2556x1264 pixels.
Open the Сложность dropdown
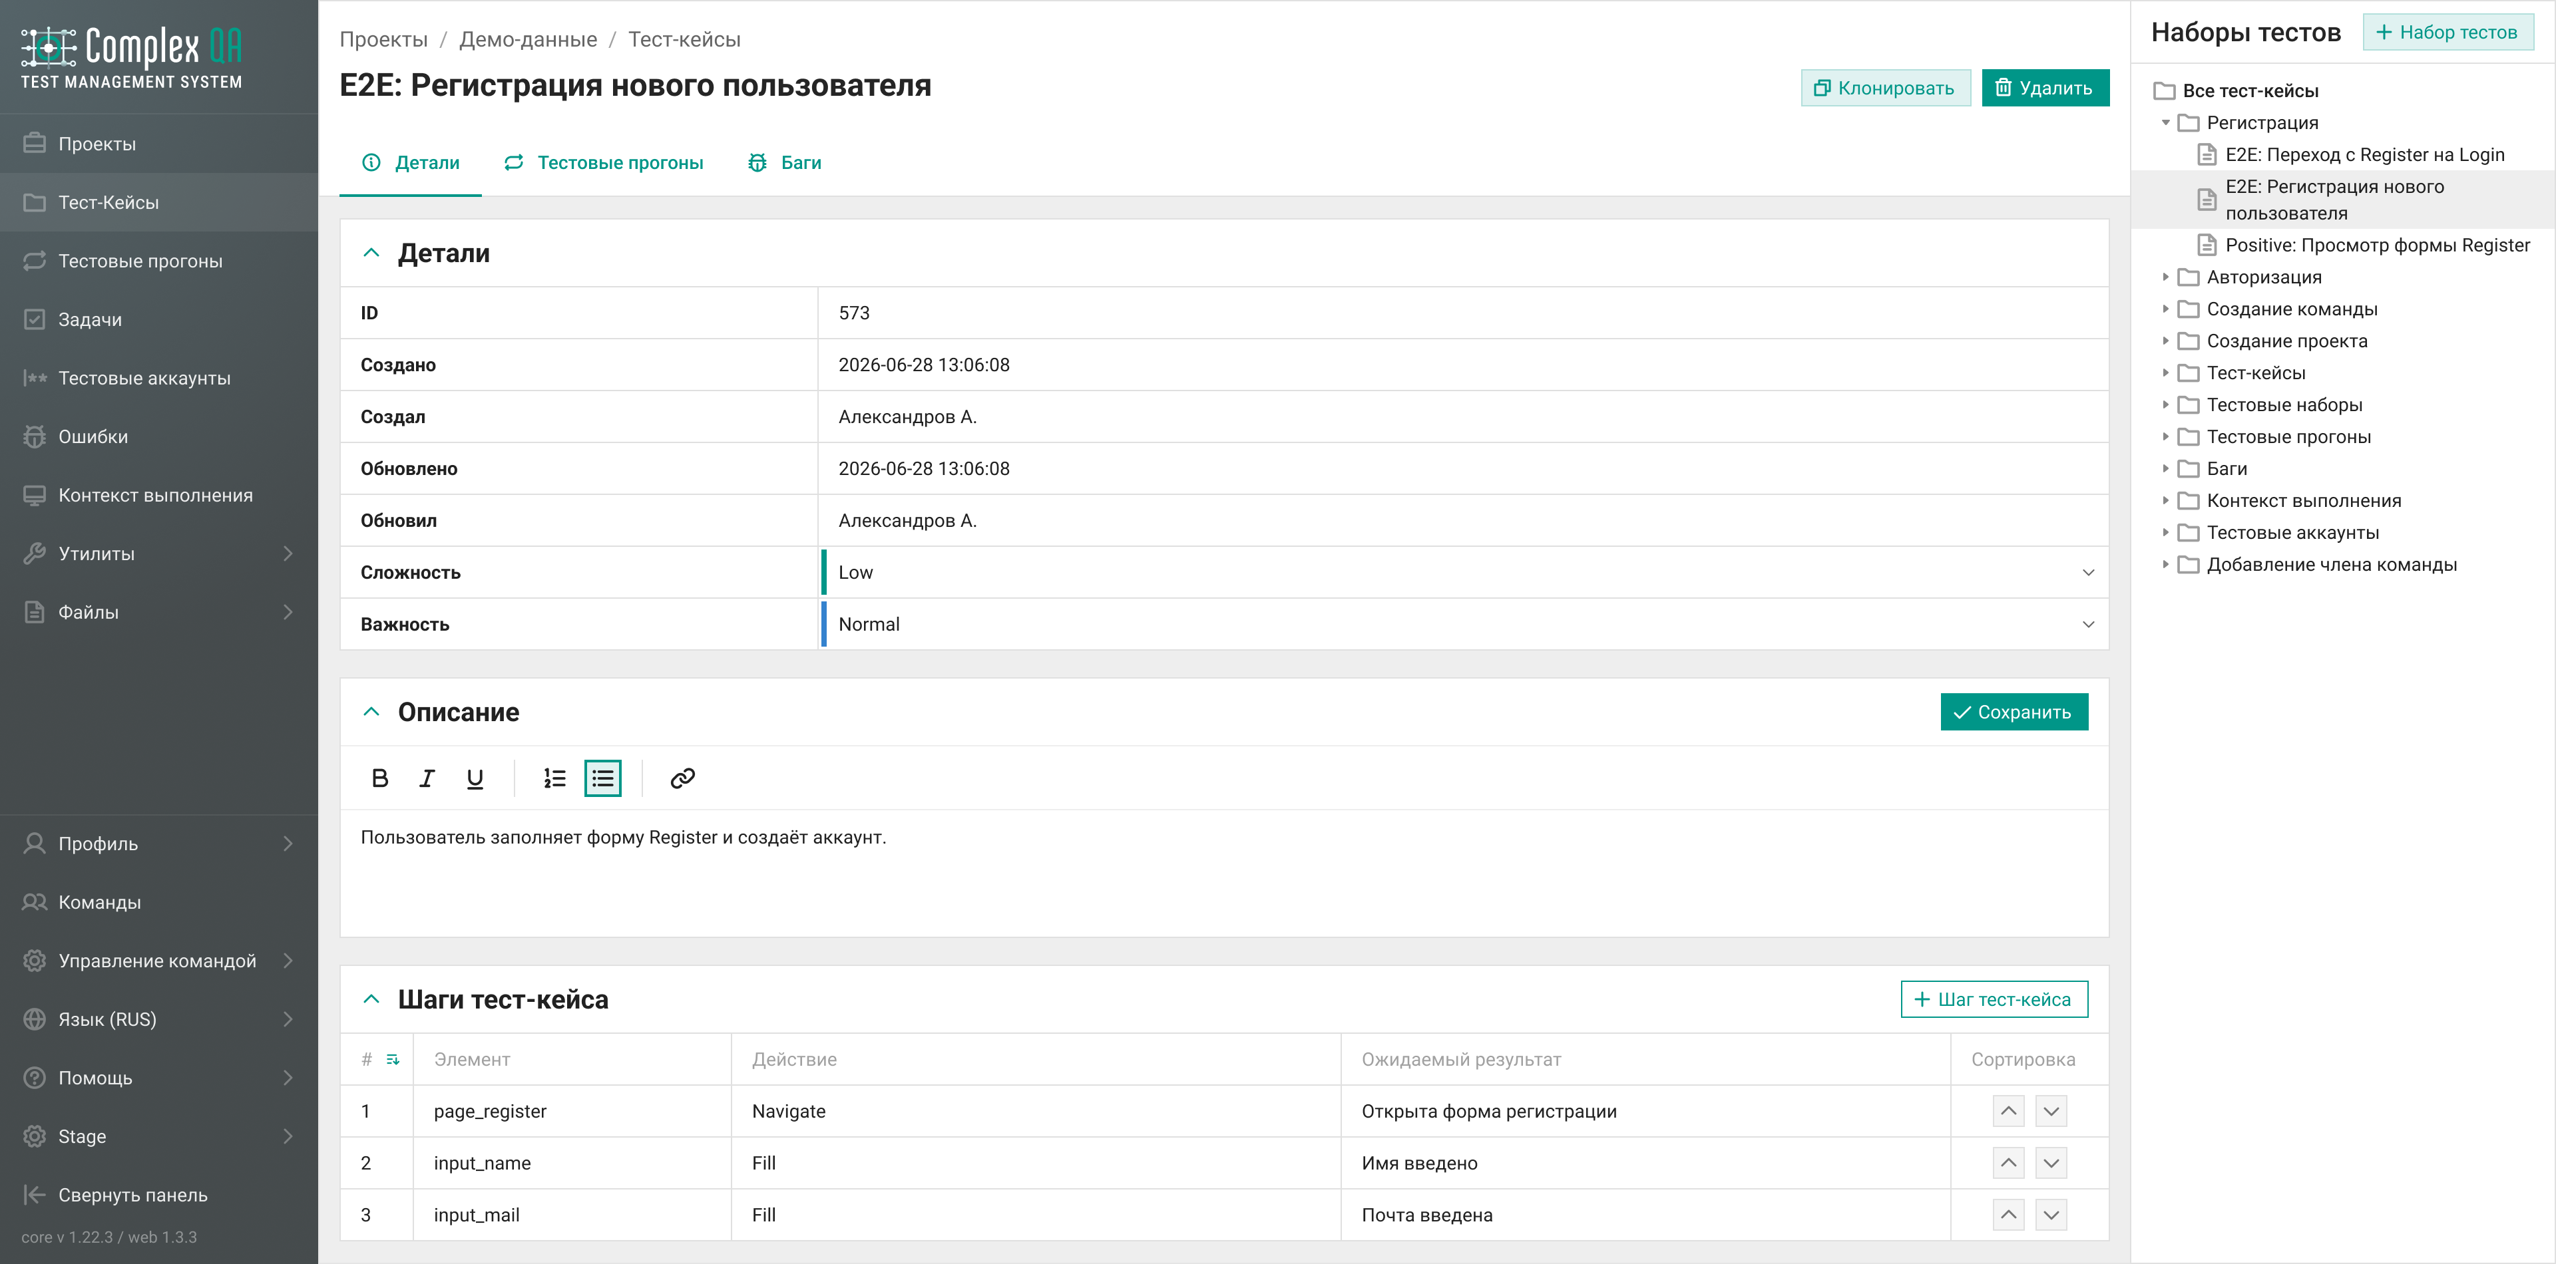(1464, 572)
